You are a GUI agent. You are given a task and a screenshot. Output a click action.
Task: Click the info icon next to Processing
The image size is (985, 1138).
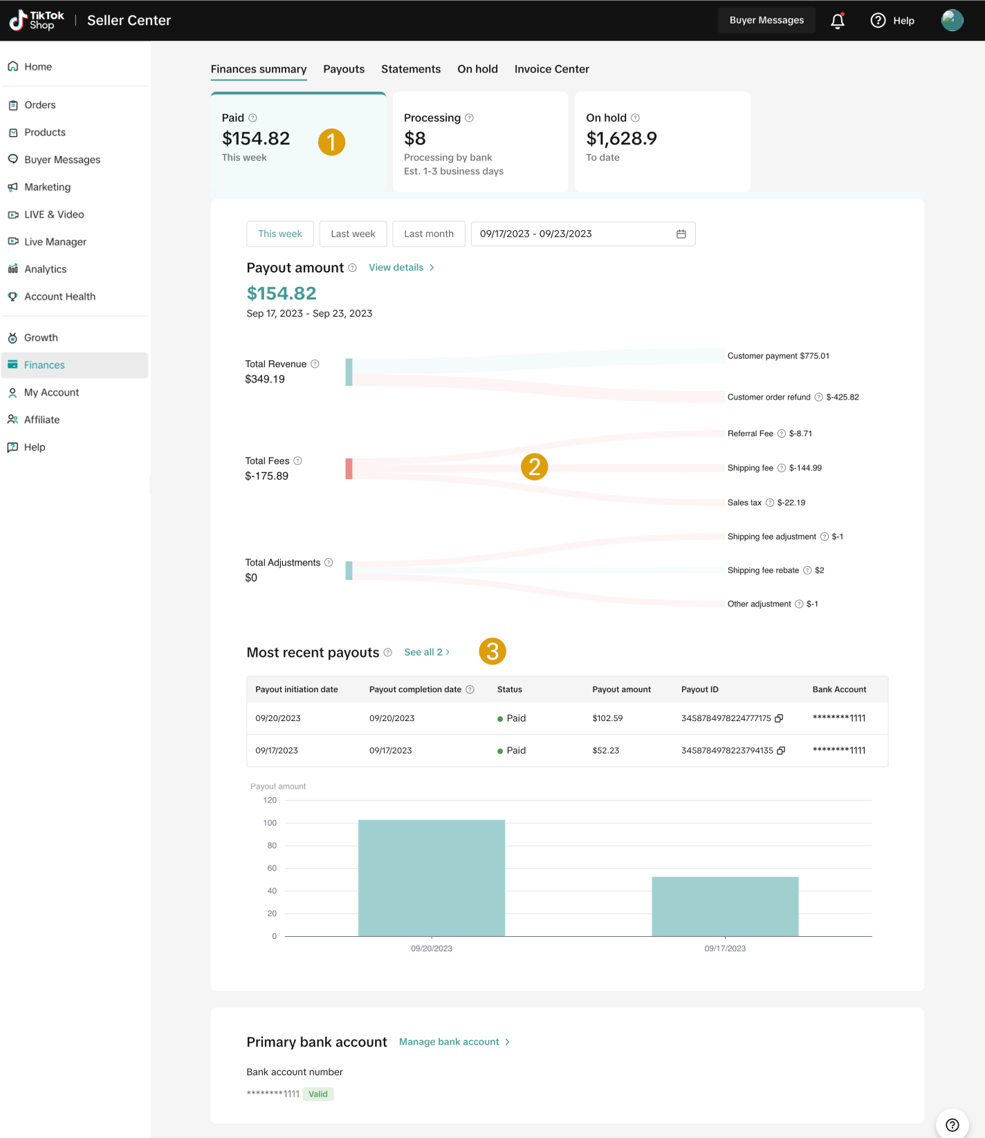click(469, 118)
